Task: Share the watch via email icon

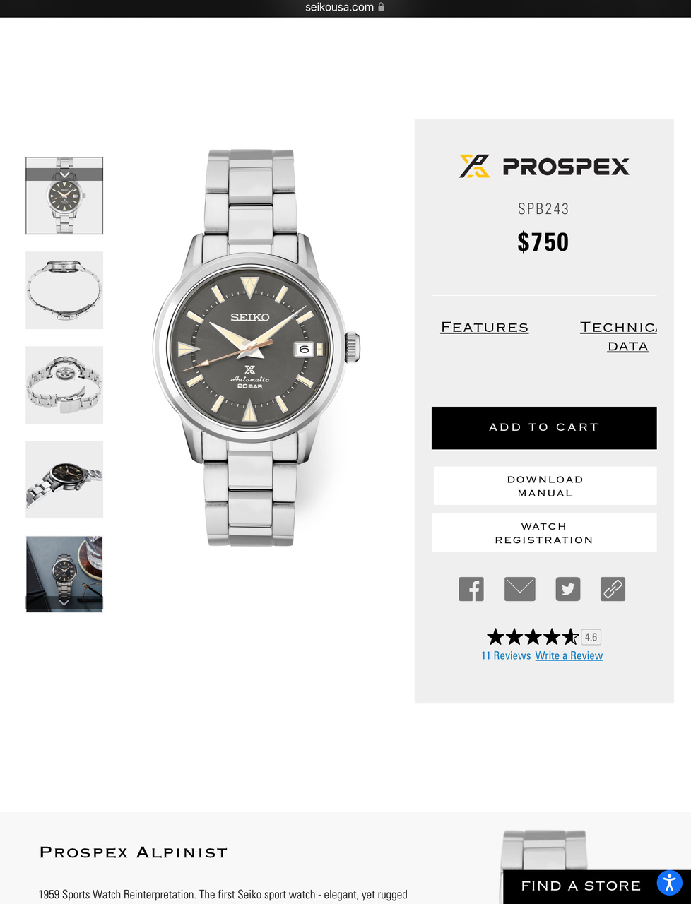Action: pyautogui.click(x=520, y=589)
